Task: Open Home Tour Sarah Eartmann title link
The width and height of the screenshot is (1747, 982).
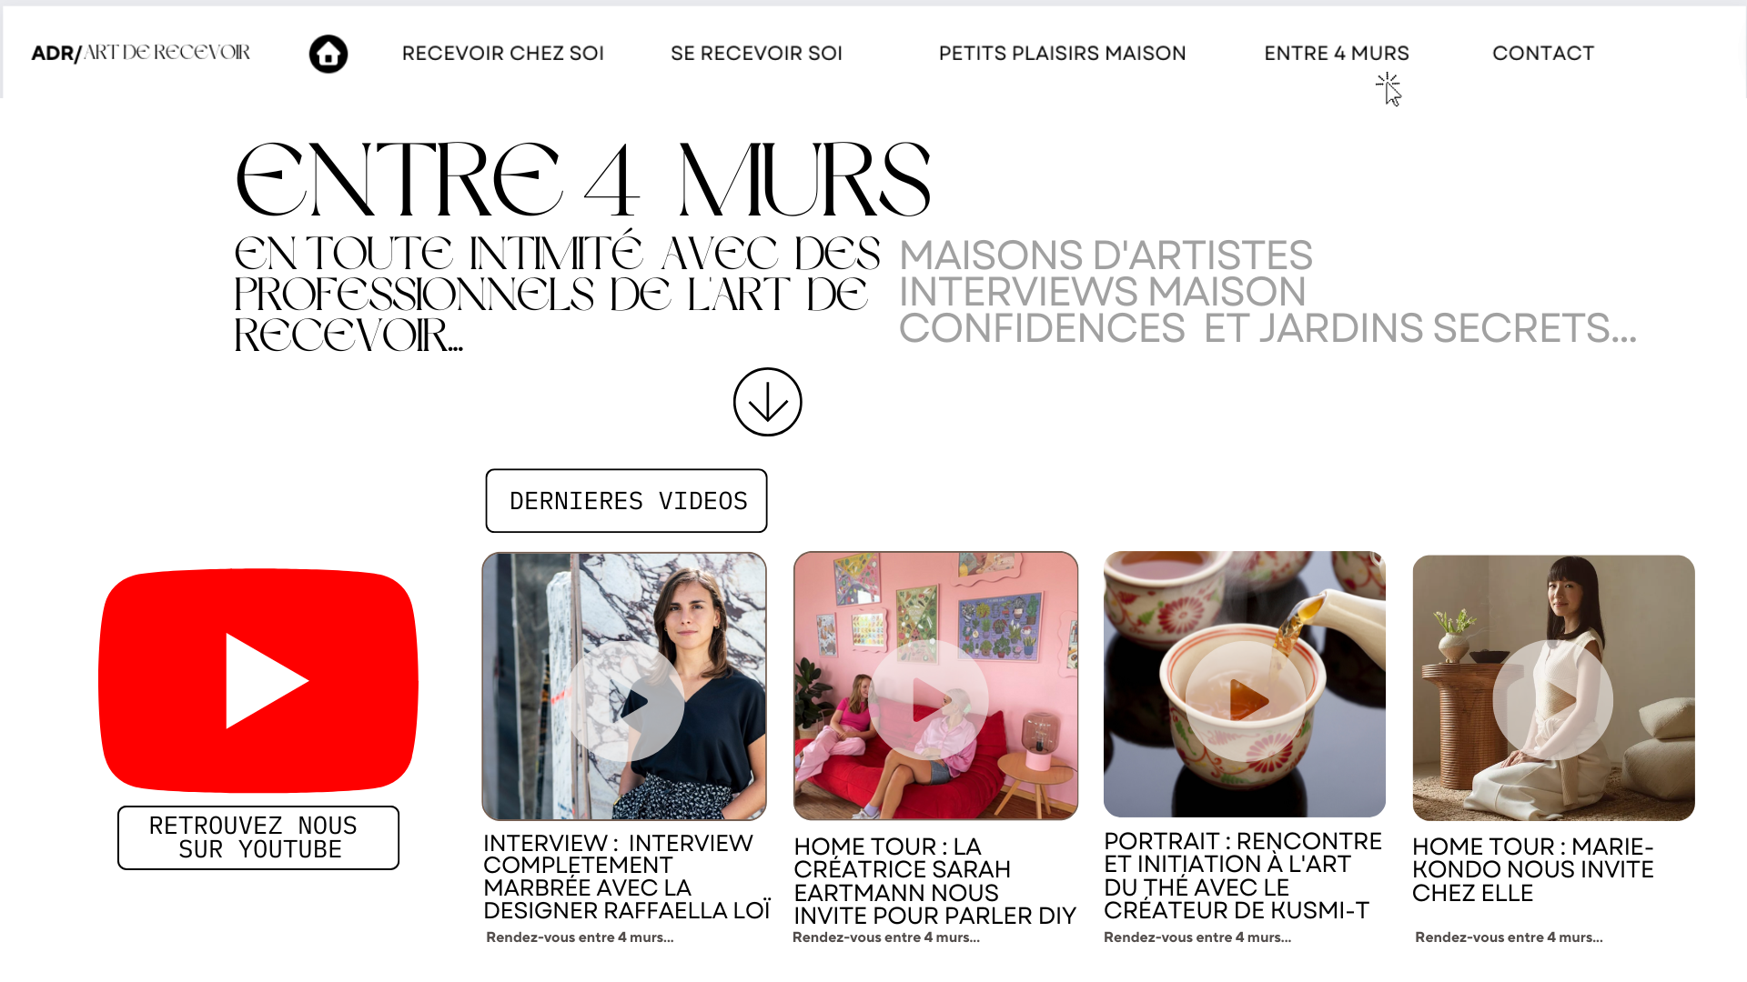Action: click(934, 881)
